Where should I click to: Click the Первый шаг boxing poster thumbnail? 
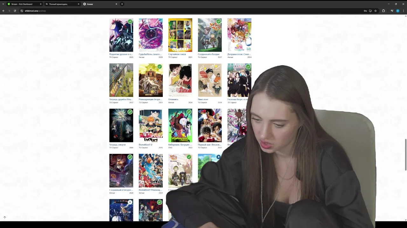pyautogui.click(x=210, y=125)
